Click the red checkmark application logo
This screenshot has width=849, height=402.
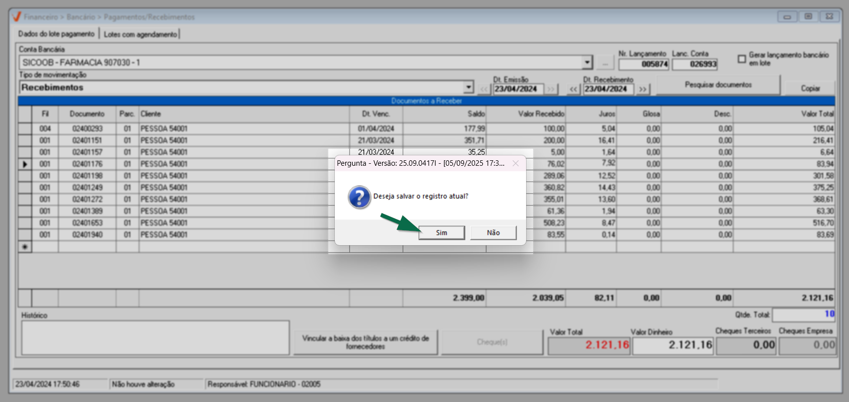click(x=17, y=17)
